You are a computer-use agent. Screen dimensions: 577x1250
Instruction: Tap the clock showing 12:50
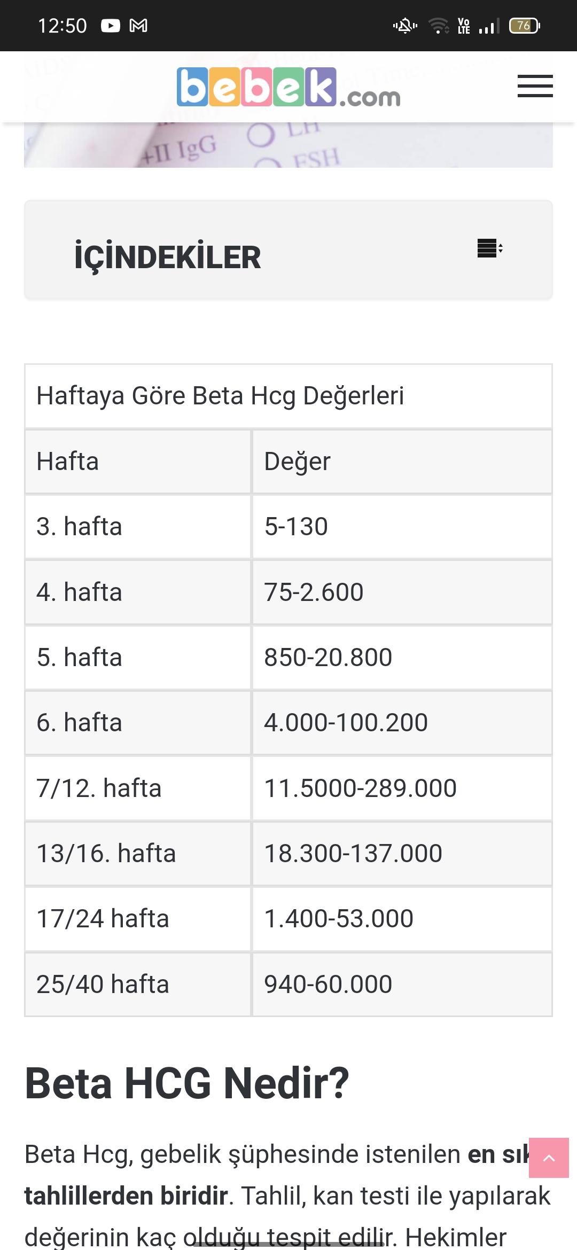(62, 26)
